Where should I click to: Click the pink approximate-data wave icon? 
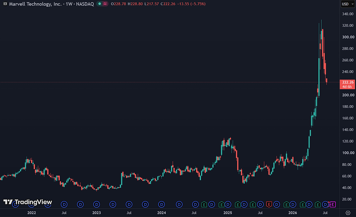pos(105,4)
